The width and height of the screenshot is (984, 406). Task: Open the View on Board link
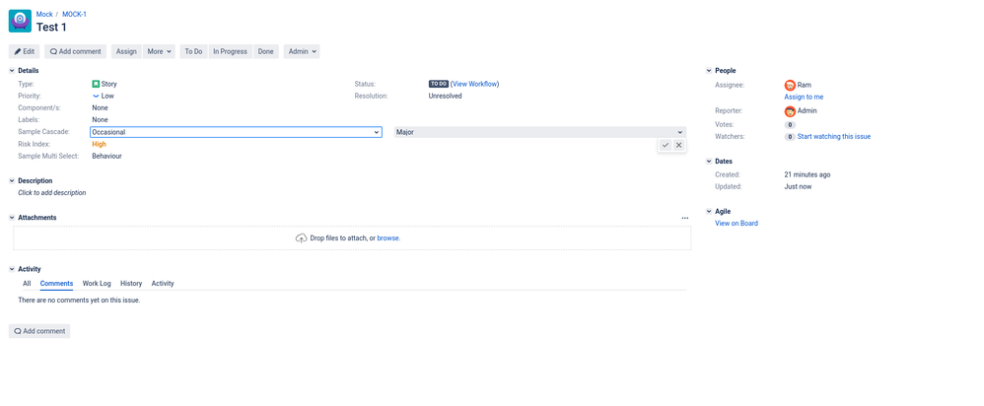737,224
